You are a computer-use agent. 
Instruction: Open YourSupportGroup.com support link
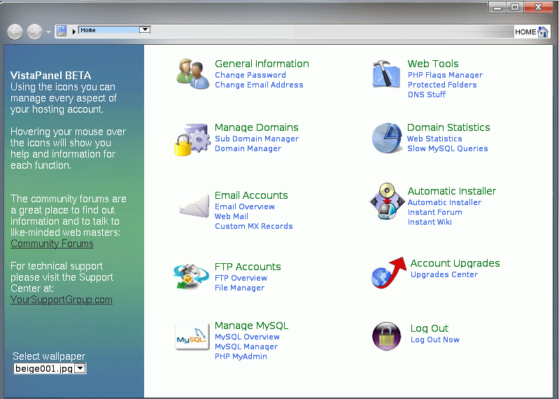click(62, 300)
